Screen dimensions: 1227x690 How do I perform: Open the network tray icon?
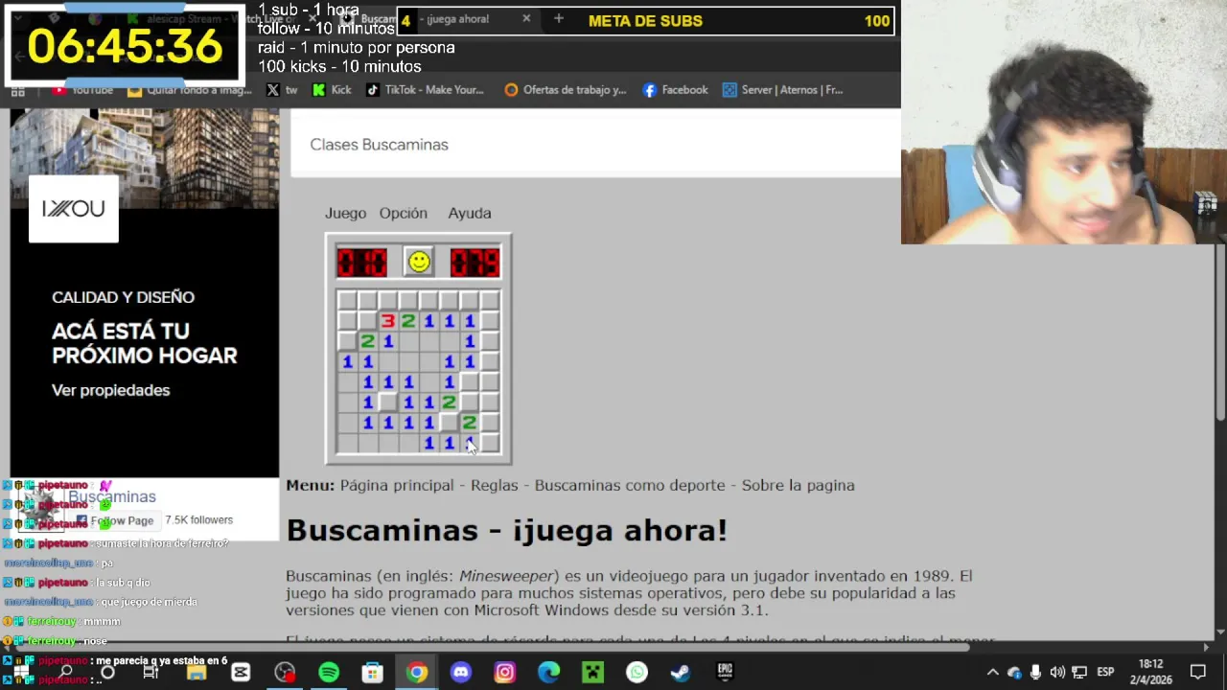pyautogui.click(x=1079, y=673)
